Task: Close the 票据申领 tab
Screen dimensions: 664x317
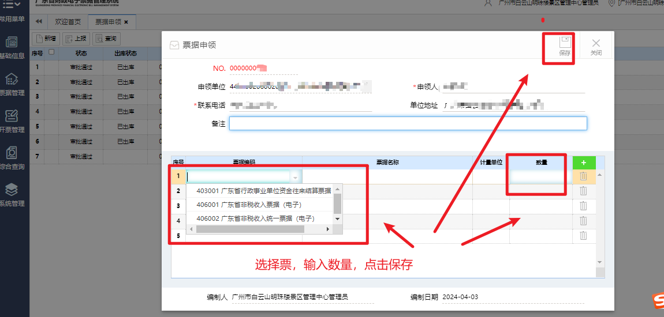Action: 126,22
